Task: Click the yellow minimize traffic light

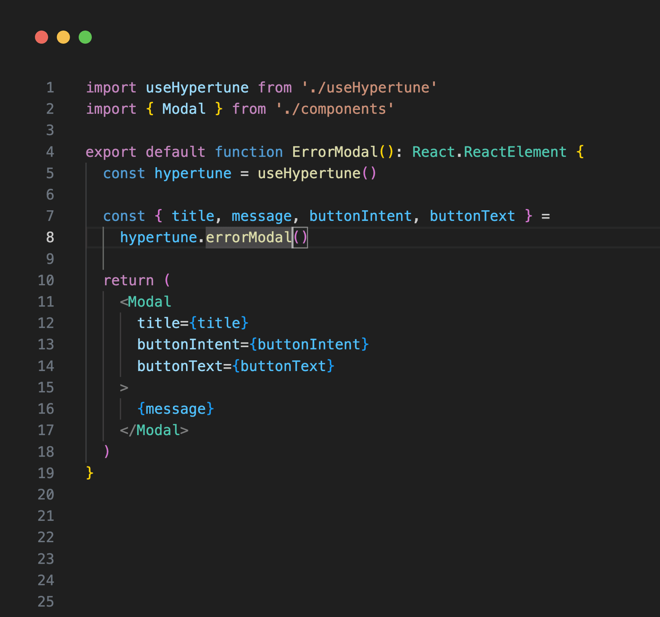Action: point(63,37)
